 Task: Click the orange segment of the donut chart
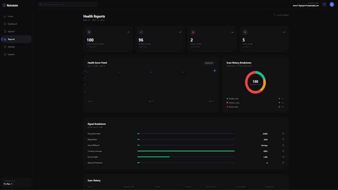[x=264, y=85]
